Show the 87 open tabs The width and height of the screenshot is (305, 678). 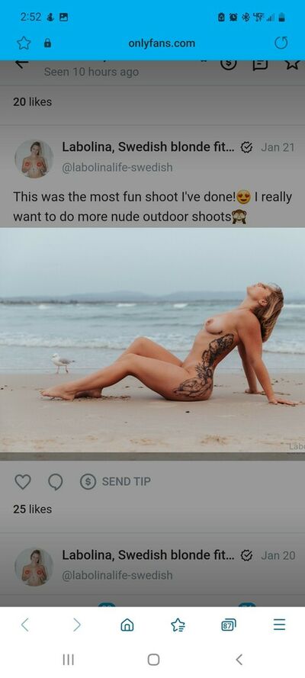[x=229, y=625]
